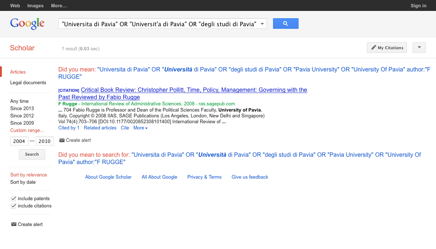This screenshot has height=249, width=436.
Task: Open the Web tab in top bar
Action: click(15, 5)
